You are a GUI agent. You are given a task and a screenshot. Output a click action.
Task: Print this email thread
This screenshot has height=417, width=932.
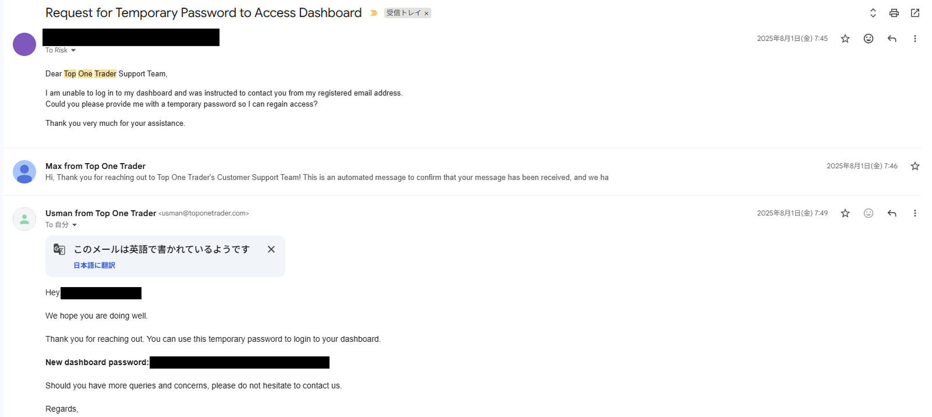point(894,13)
